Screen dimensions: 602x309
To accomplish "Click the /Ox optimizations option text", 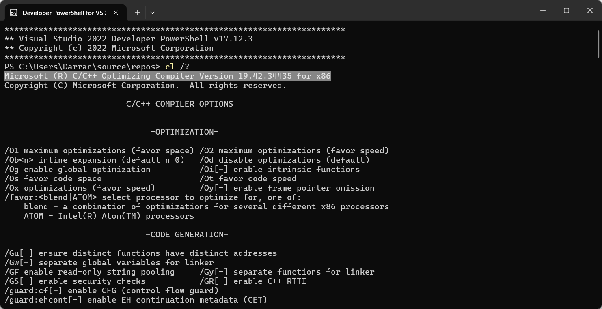I will 80,188.
